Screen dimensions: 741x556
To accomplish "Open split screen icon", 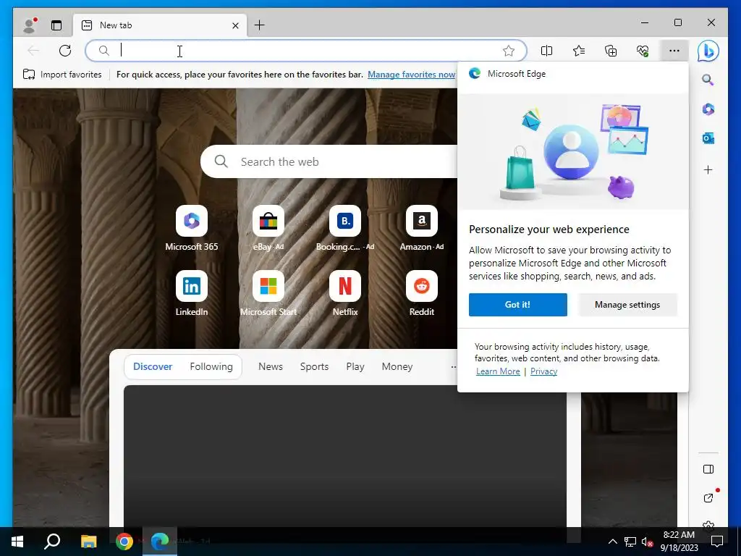I will [x=547, y=51].
